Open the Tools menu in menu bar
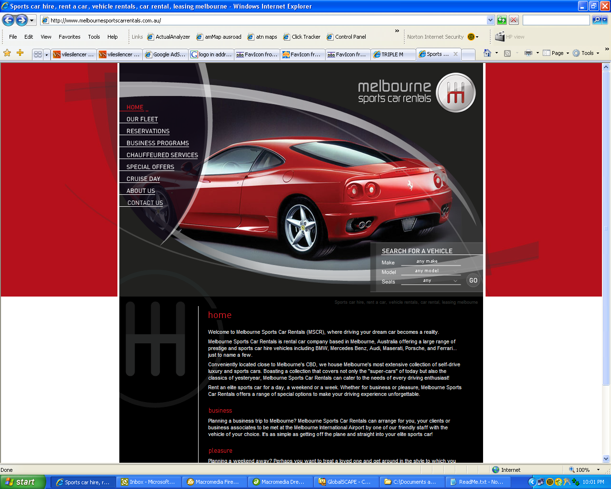This screenshot has width=611, height=489. 94,37
